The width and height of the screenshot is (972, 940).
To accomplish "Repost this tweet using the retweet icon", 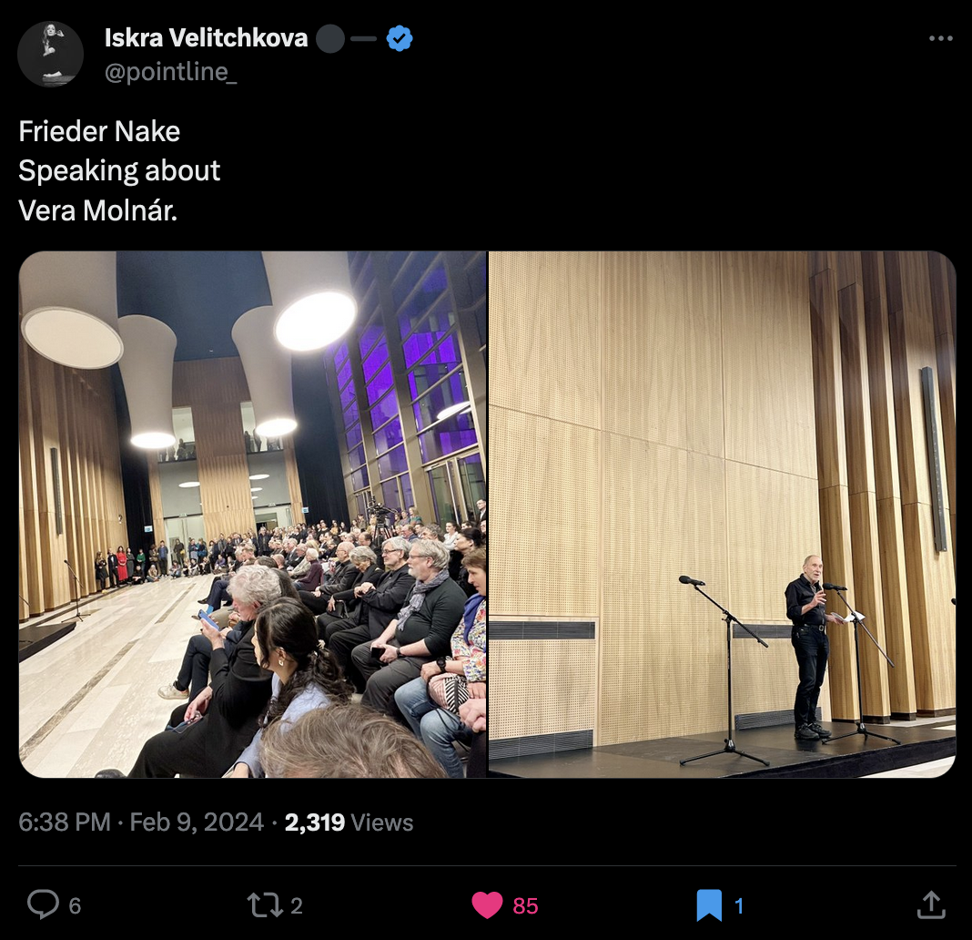I will [x=265, y=905].
